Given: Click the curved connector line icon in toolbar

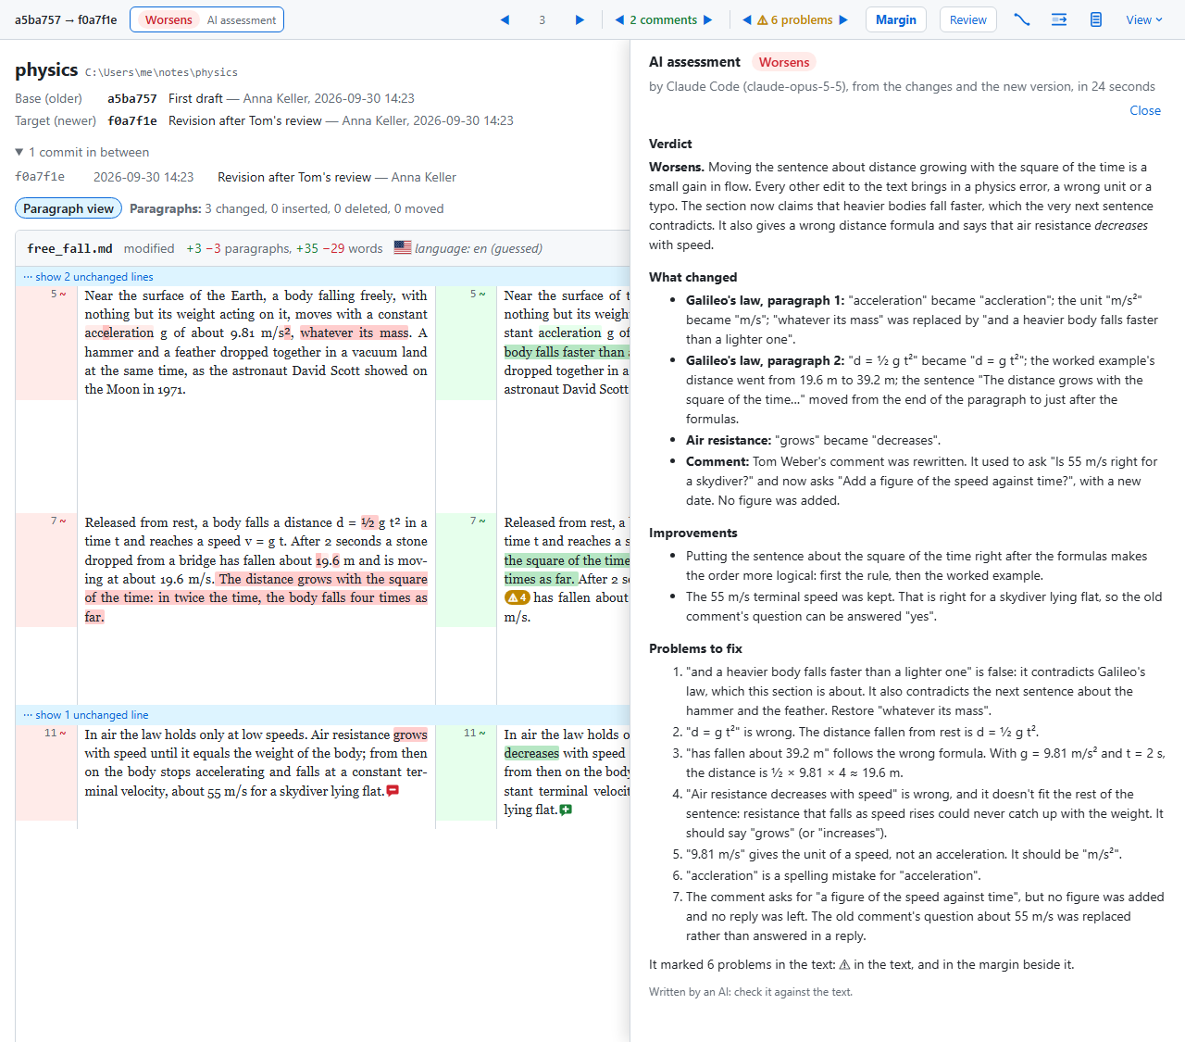Looking at the screenshot, I should pyautogui.click(x=1022, y=19).
